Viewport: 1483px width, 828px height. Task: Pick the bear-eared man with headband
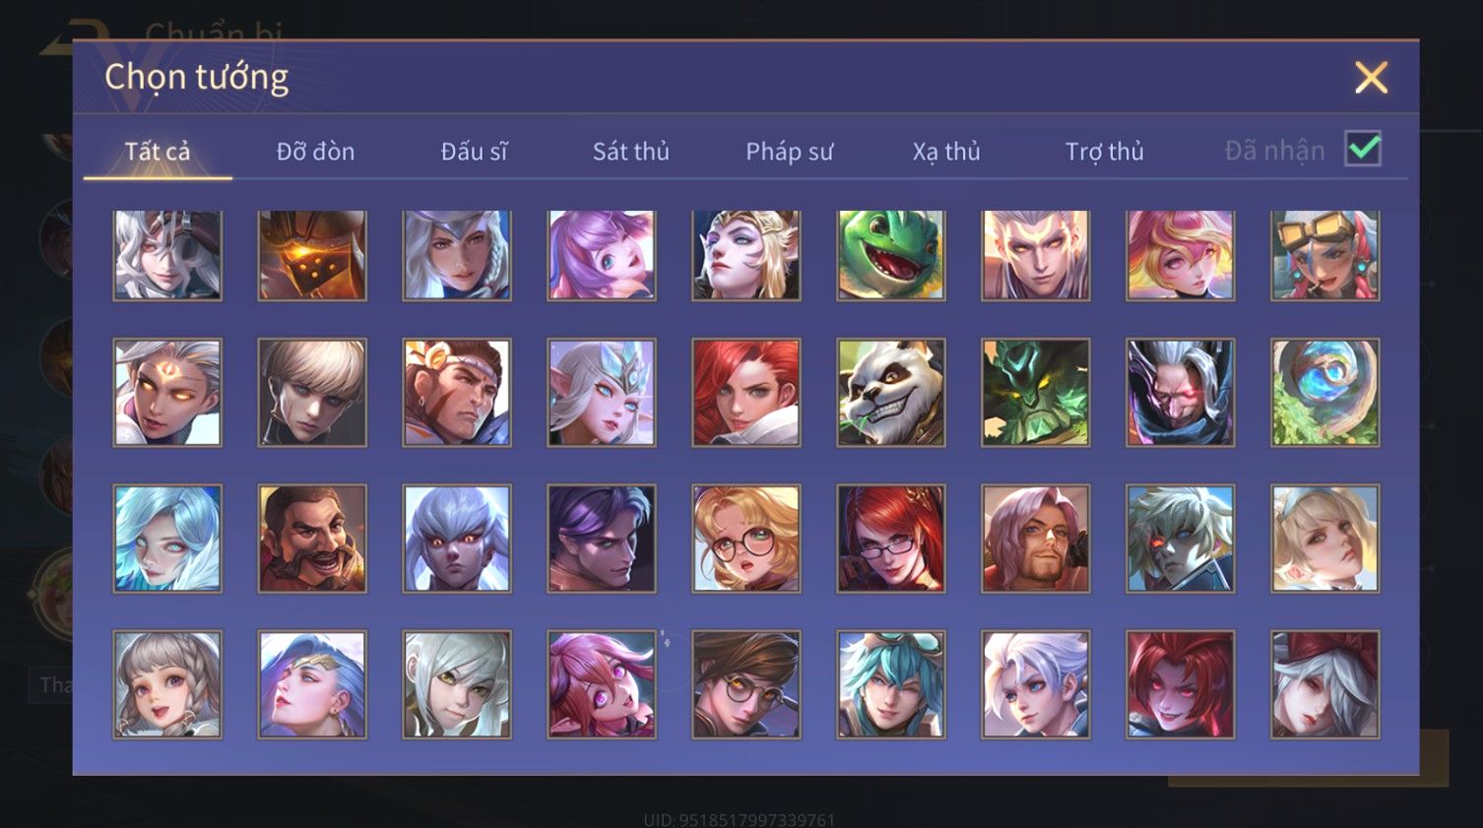click(457, 393)
